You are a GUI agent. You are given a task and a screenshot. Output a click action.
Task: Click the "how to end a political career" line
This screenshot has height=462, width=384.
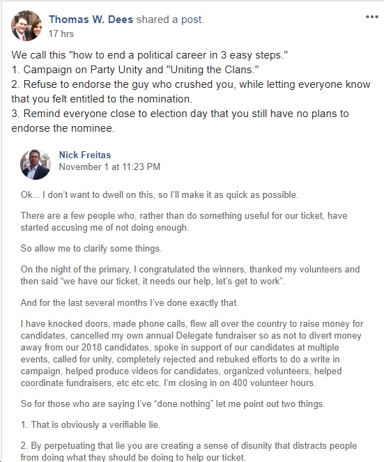point(149,55)
